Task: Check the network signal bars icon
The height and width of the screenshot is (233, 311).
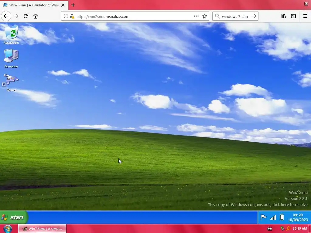Action: click(273, 217)
